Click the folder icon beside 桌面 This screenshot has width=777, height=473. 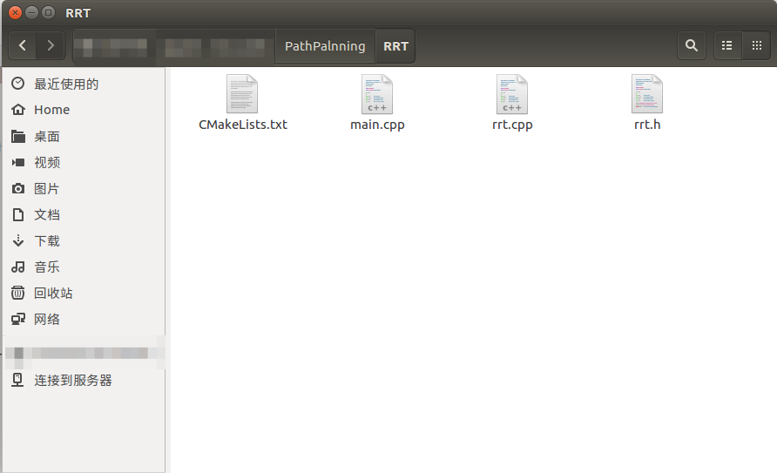click(x=18, y=136)
